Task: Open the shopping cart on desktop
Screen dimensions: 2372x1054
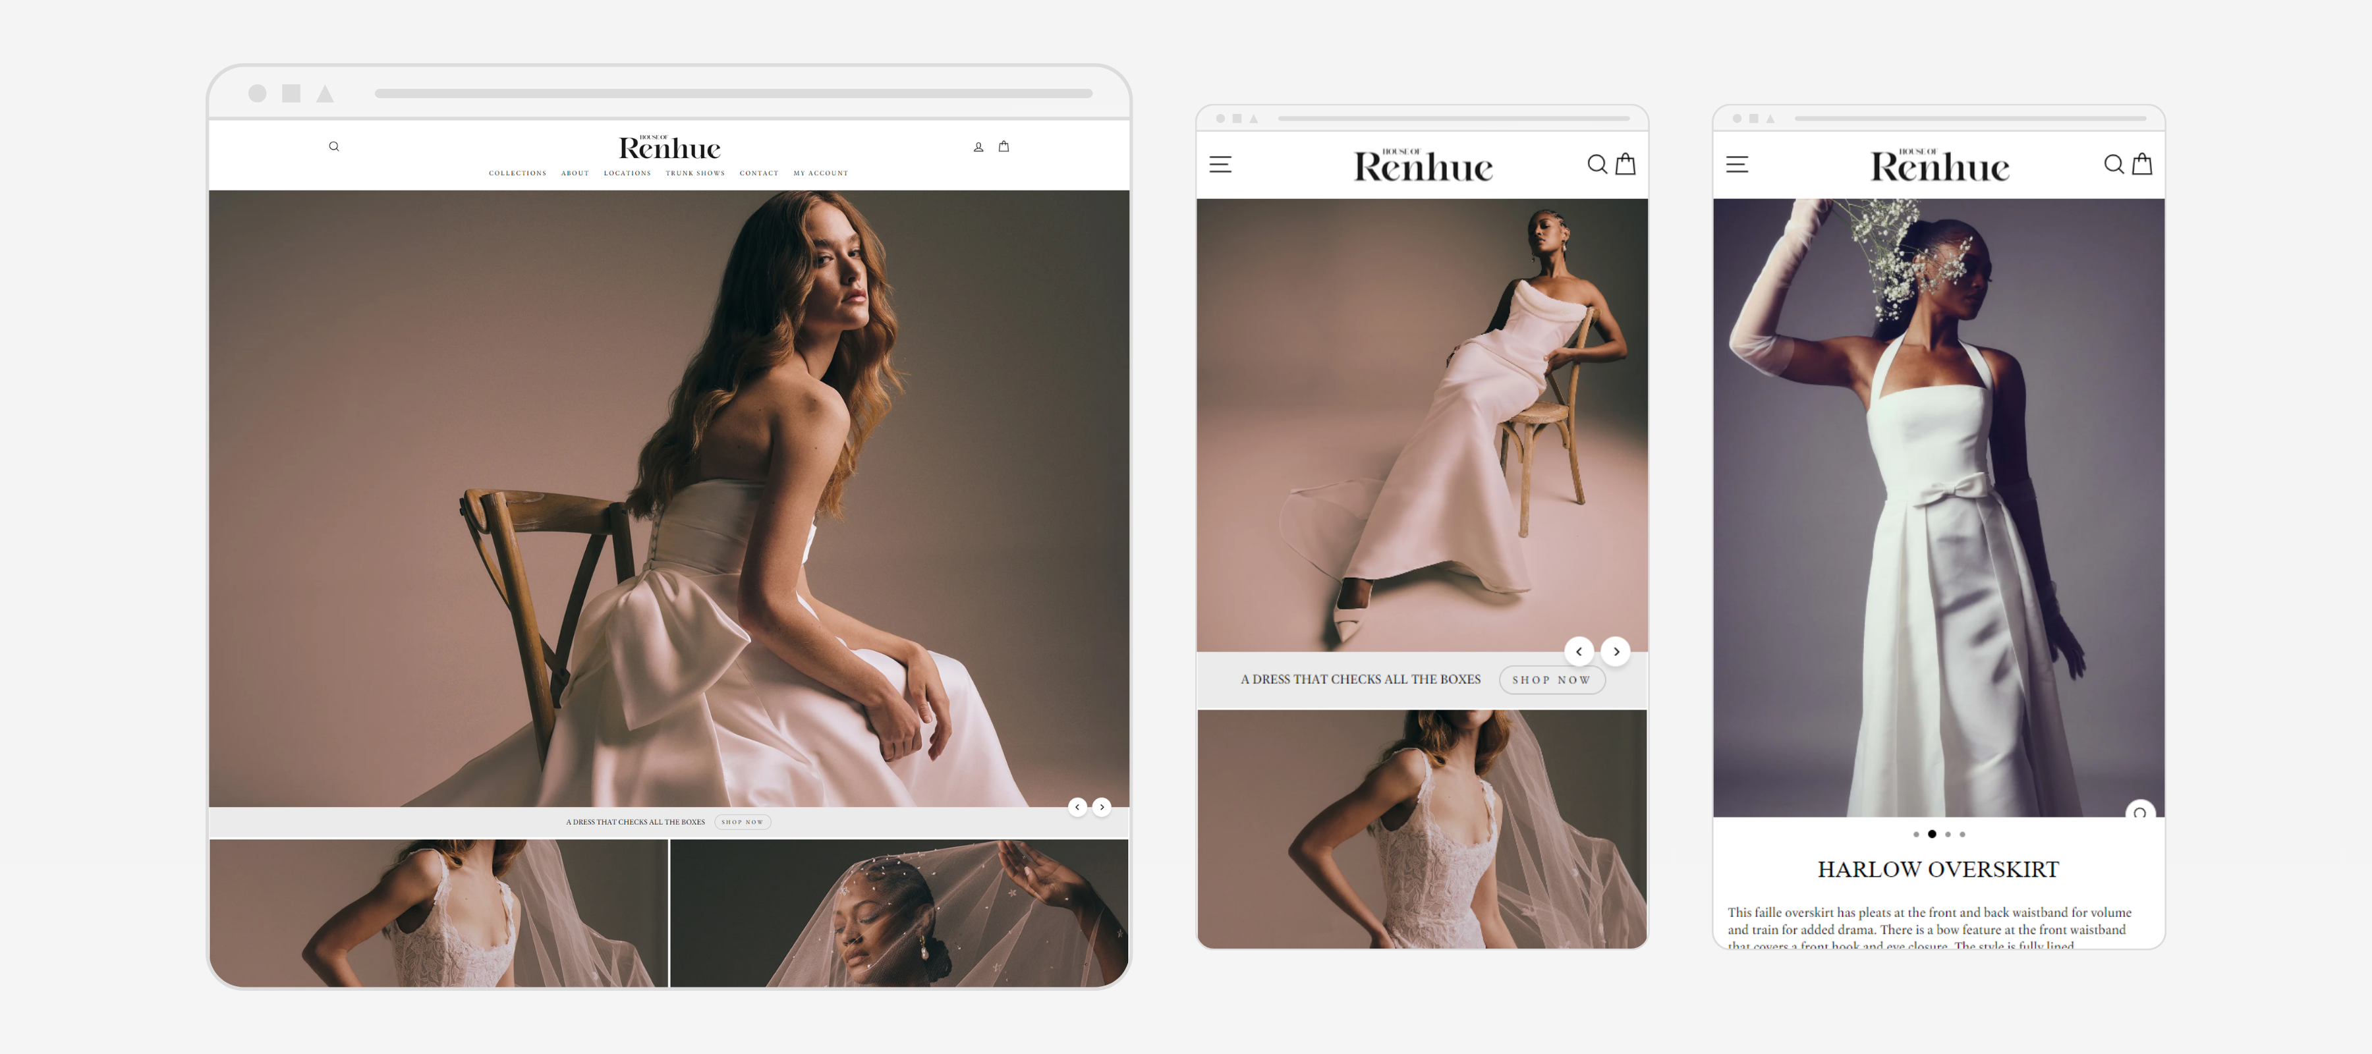Action: click(x=1003, y=146)
